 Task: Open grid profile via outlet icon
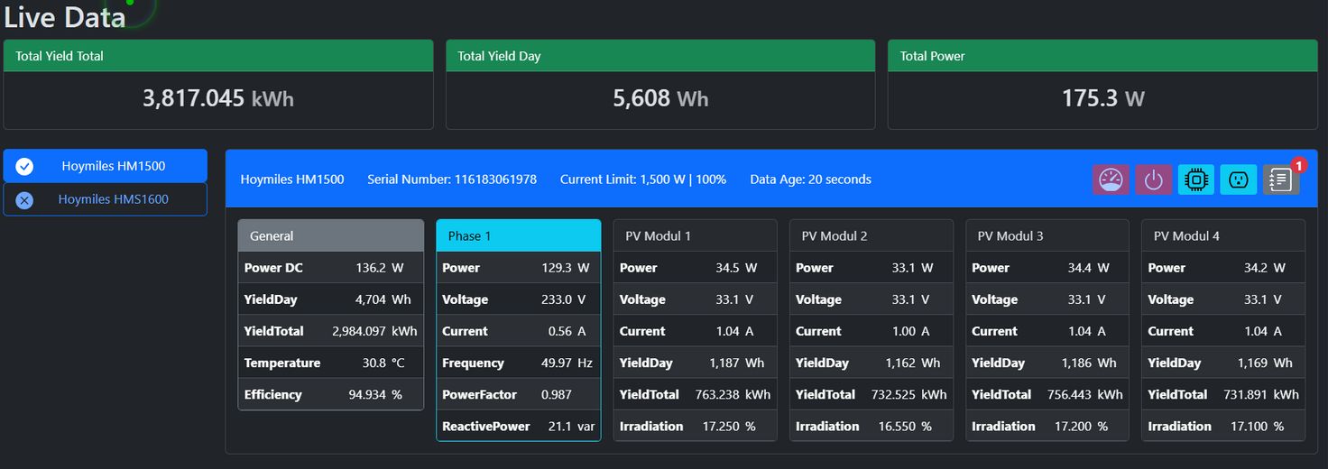click(1239, 179)
